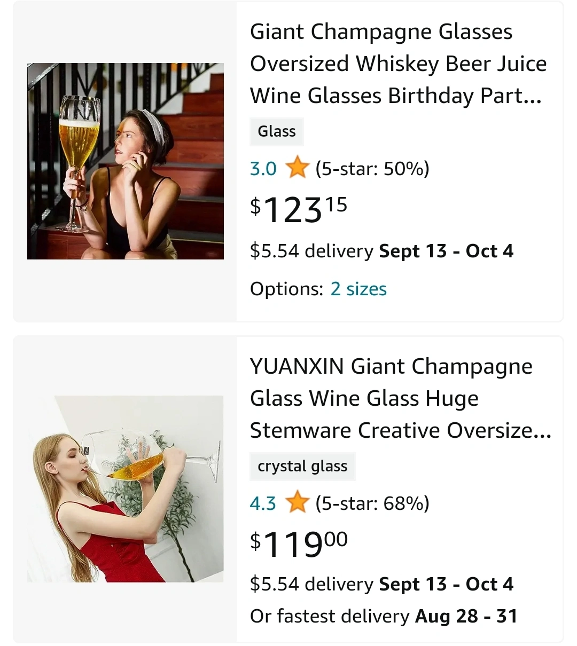View the 5-star: 68% review breakdown
577x646 pixels.
point(372,503)
